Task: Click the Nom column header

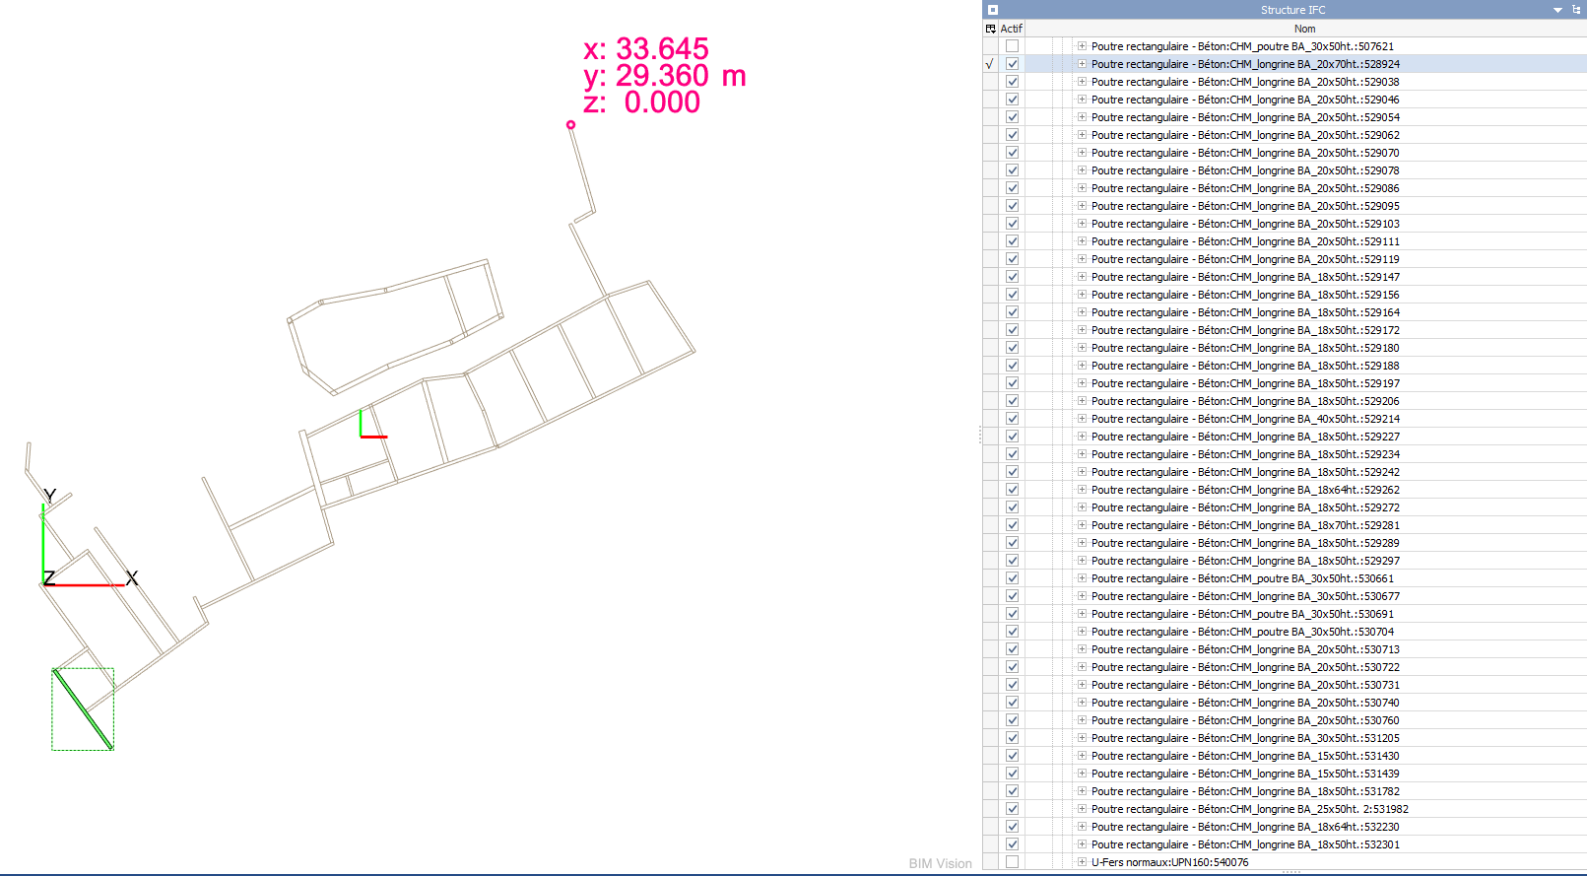Action: coord(1304,29)
